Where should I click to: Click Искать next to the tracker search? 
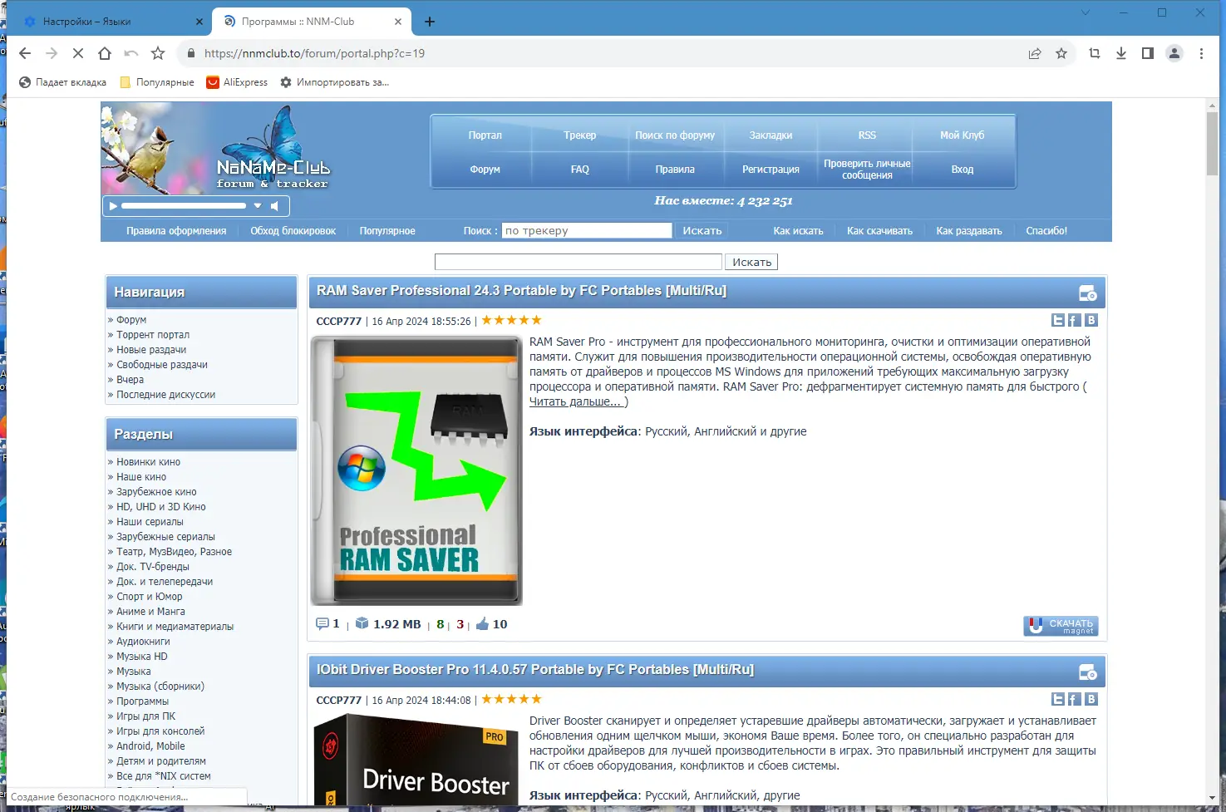coord(702,230)
